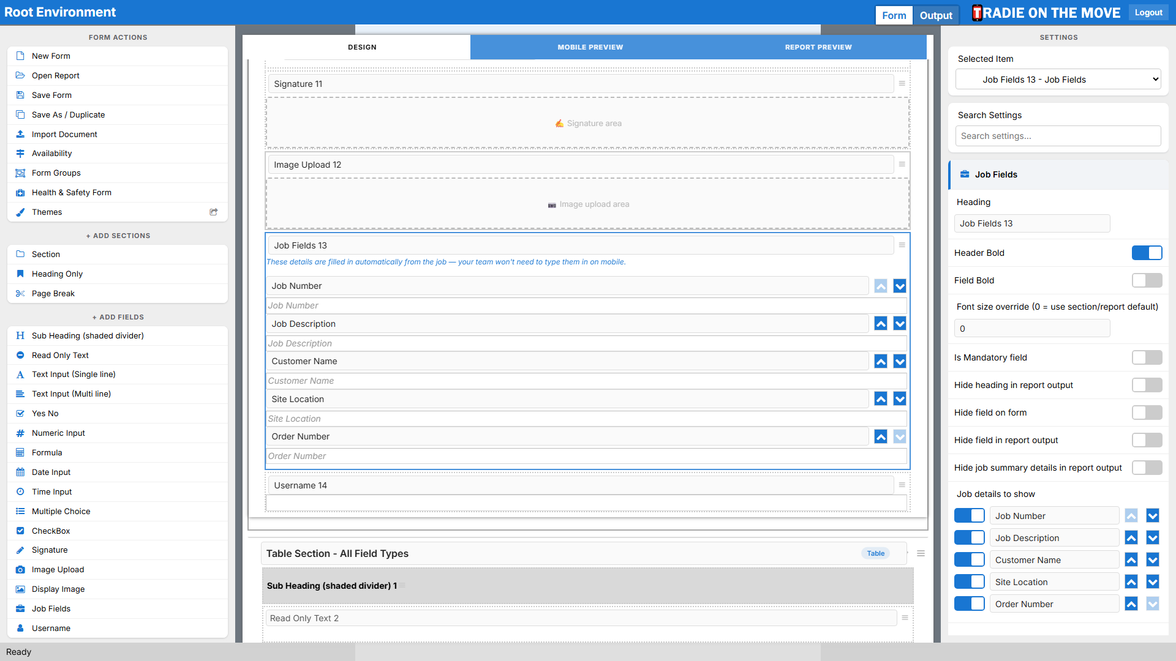Click the Heading text field Job Fields 13
1176x661 pixels.
(x=1032, y=223)
